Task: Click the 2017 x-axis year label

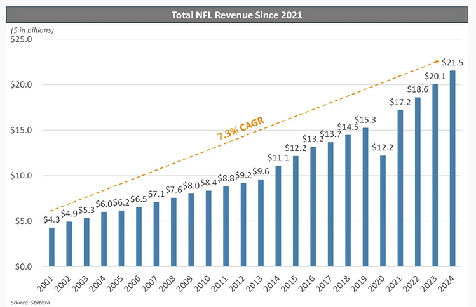Action: (324, 284)
